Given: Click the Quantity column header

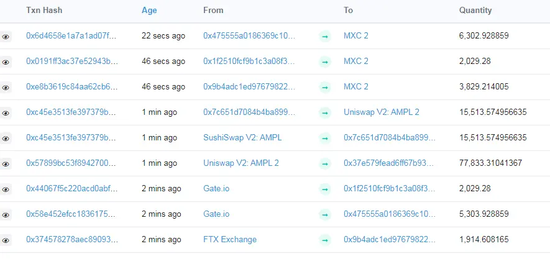Looking at the screenshot, I should (475, 11).
